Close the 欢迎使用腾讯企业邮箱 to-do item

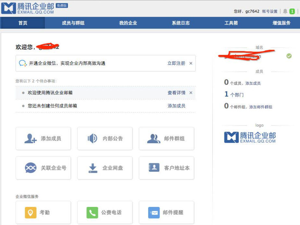191,93
